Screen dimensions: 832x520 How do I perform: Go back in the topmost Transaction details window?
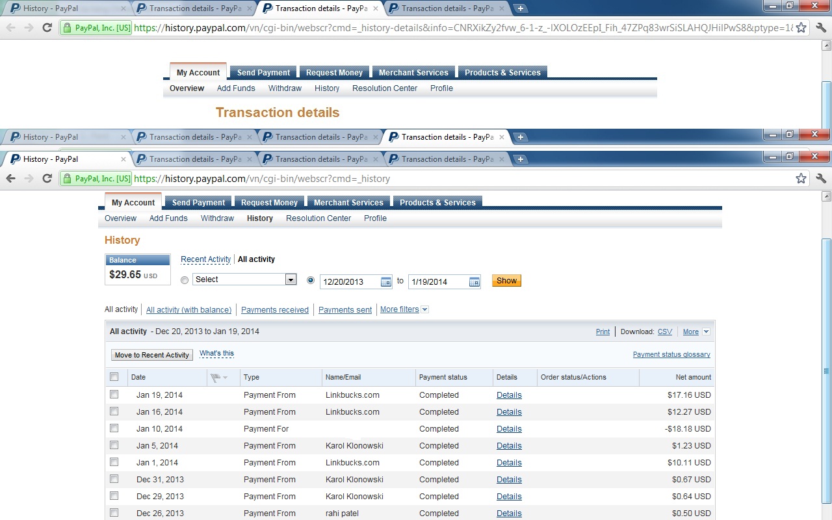11,27
